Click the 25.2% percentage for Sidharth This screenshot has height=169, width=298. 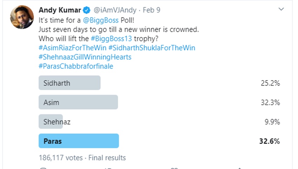270,83
